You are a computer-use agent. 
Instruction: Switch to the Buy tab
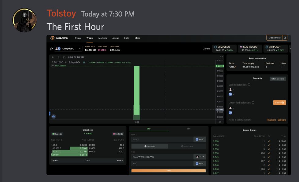tap(149, 129)
